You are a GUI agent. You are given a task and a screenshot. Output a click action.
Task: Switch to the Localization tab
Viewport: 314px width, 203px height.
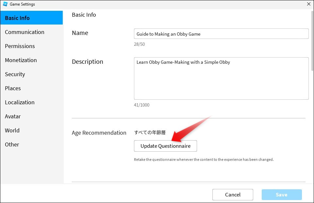(31, 102)
